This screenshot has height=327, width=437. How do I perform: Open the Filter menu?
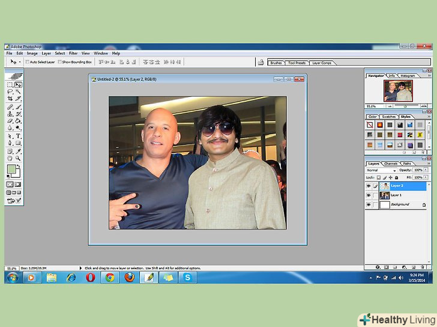click(x=73, y=53)
